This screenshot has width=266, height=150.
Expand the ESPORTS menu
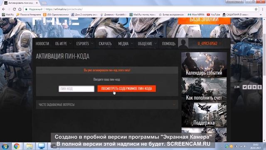pos(84,43)
